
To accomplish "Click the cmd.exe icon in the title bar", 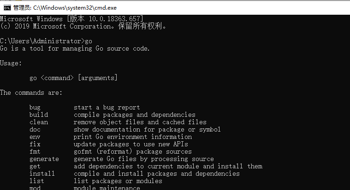I will tap(7, 7).
